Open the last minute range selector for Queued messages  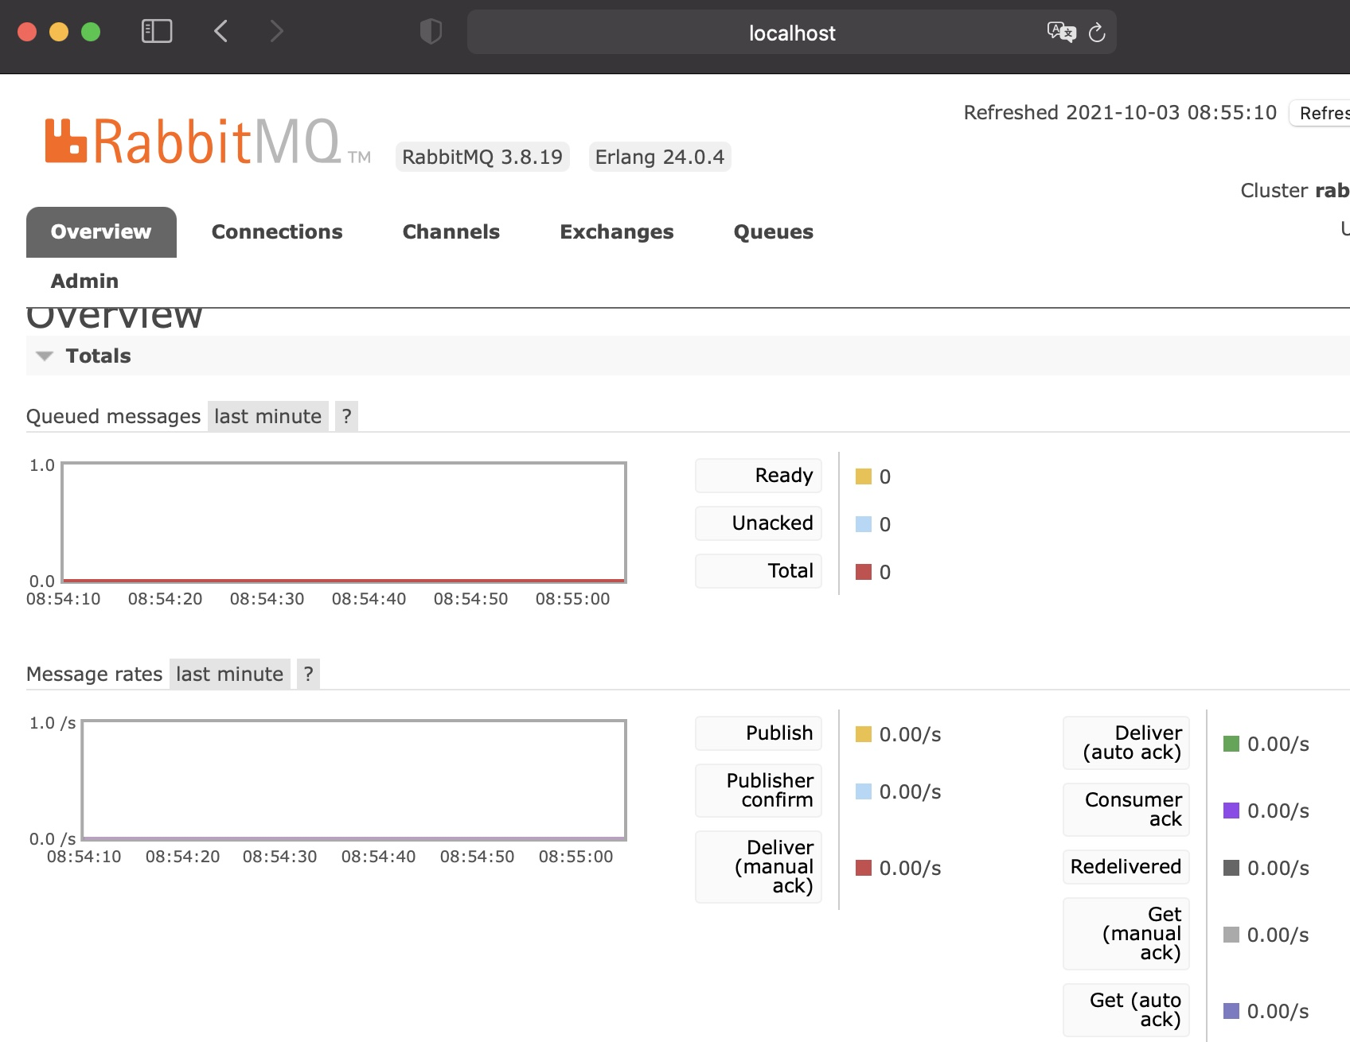coord(267,415)
